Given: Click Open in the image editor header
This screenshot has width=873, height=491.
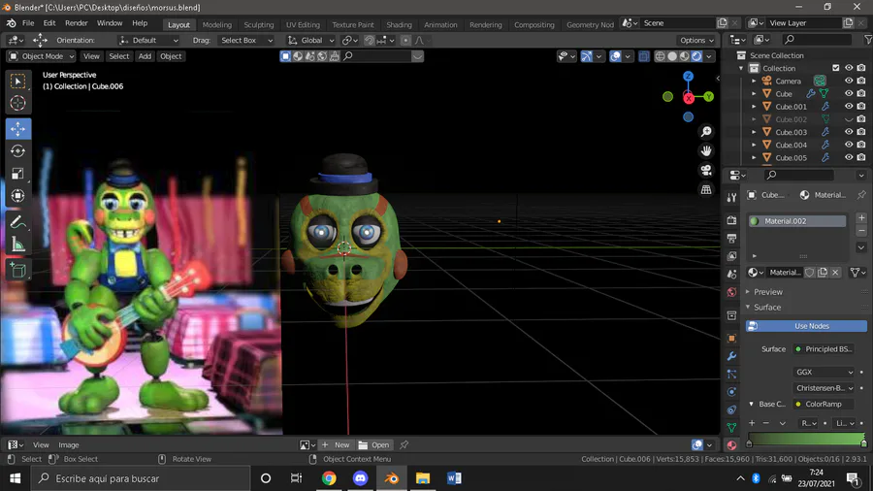Looking at the screenshot, I should click(x=374, y=444).
